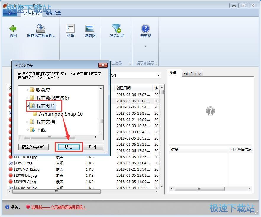Click the info panel horizontal scrollbar
The height and width of the screenshot is (217, 261).
[200, 189]
